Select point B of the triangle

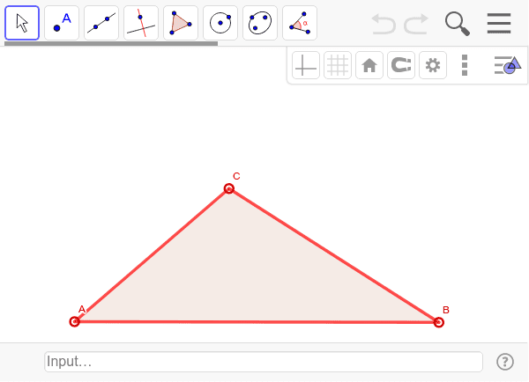438,322
